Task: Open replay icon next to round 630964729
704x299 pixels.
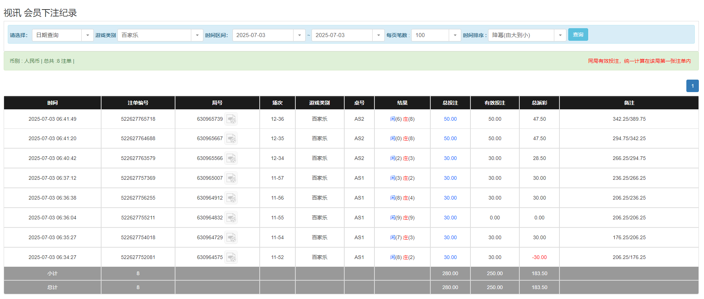Action: (x=231, y=238)
